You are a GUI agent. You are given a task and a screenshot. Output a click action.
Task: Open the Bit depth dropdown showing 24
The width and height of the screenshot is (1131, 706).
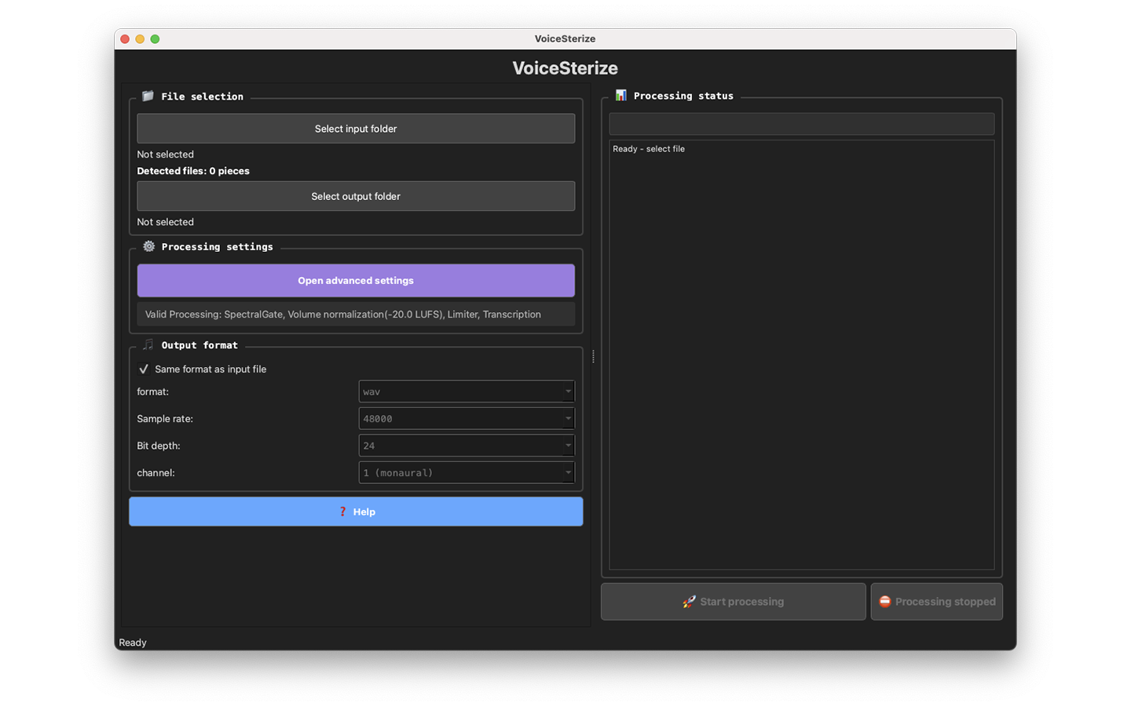pos(467,446)
